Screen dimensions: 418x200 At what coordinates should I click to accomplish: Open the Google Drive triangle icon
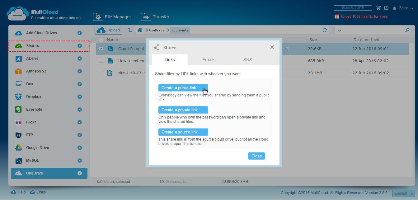[18, 148]
